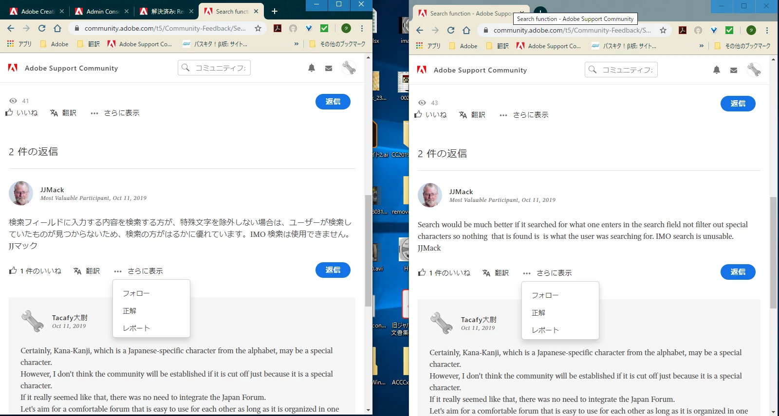Click the notification bell in right window
The width and height of the screenshot is (779, 416).
(x=717, y=70)
